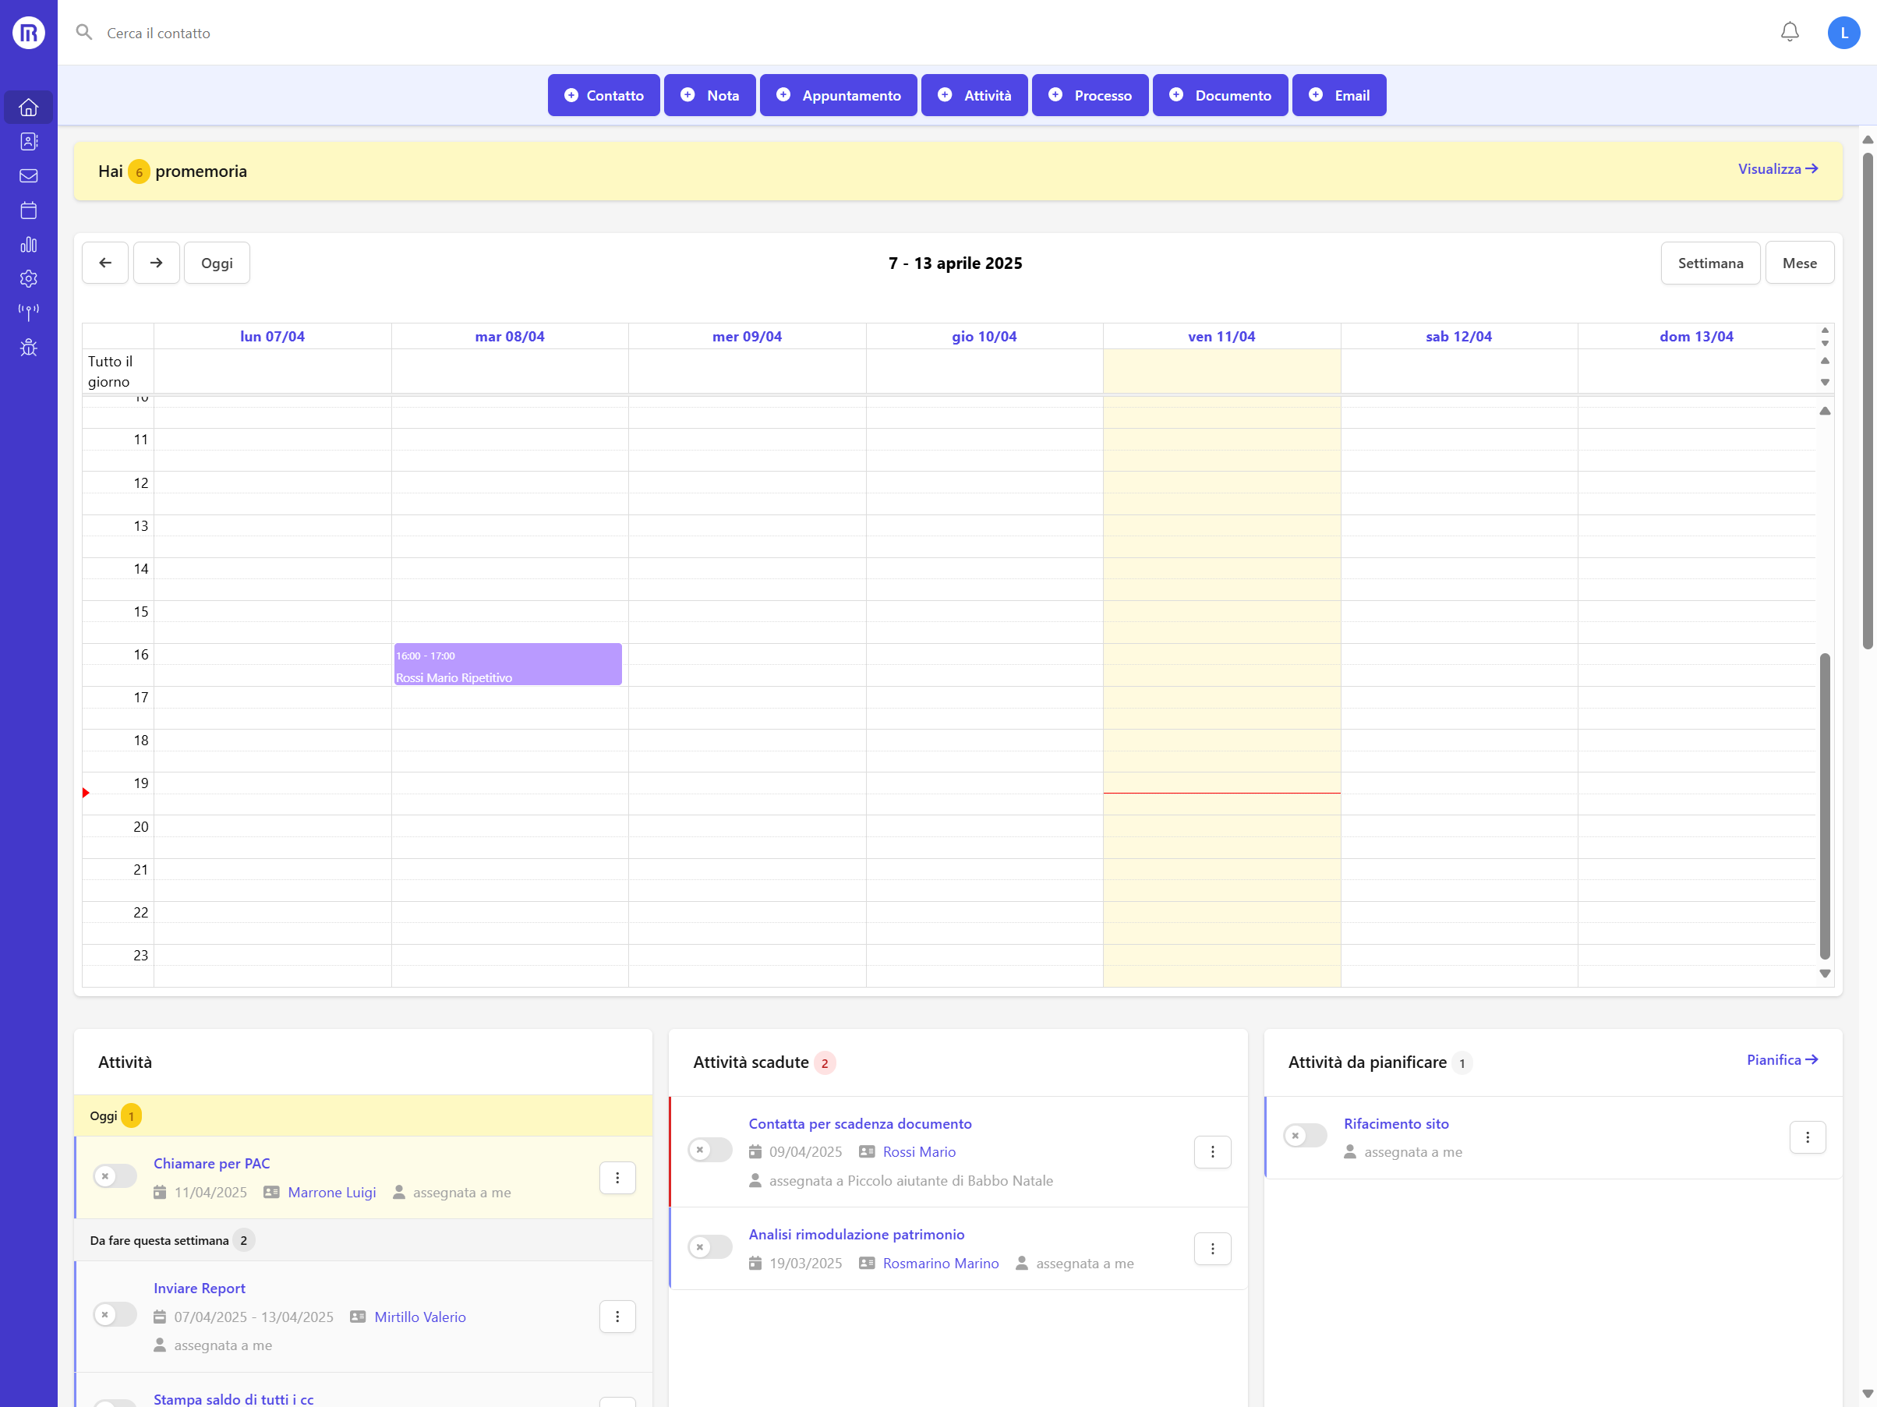
Task: Open the mail icon in sidebar
Action: pyautogui.click(x=29, y=175)
